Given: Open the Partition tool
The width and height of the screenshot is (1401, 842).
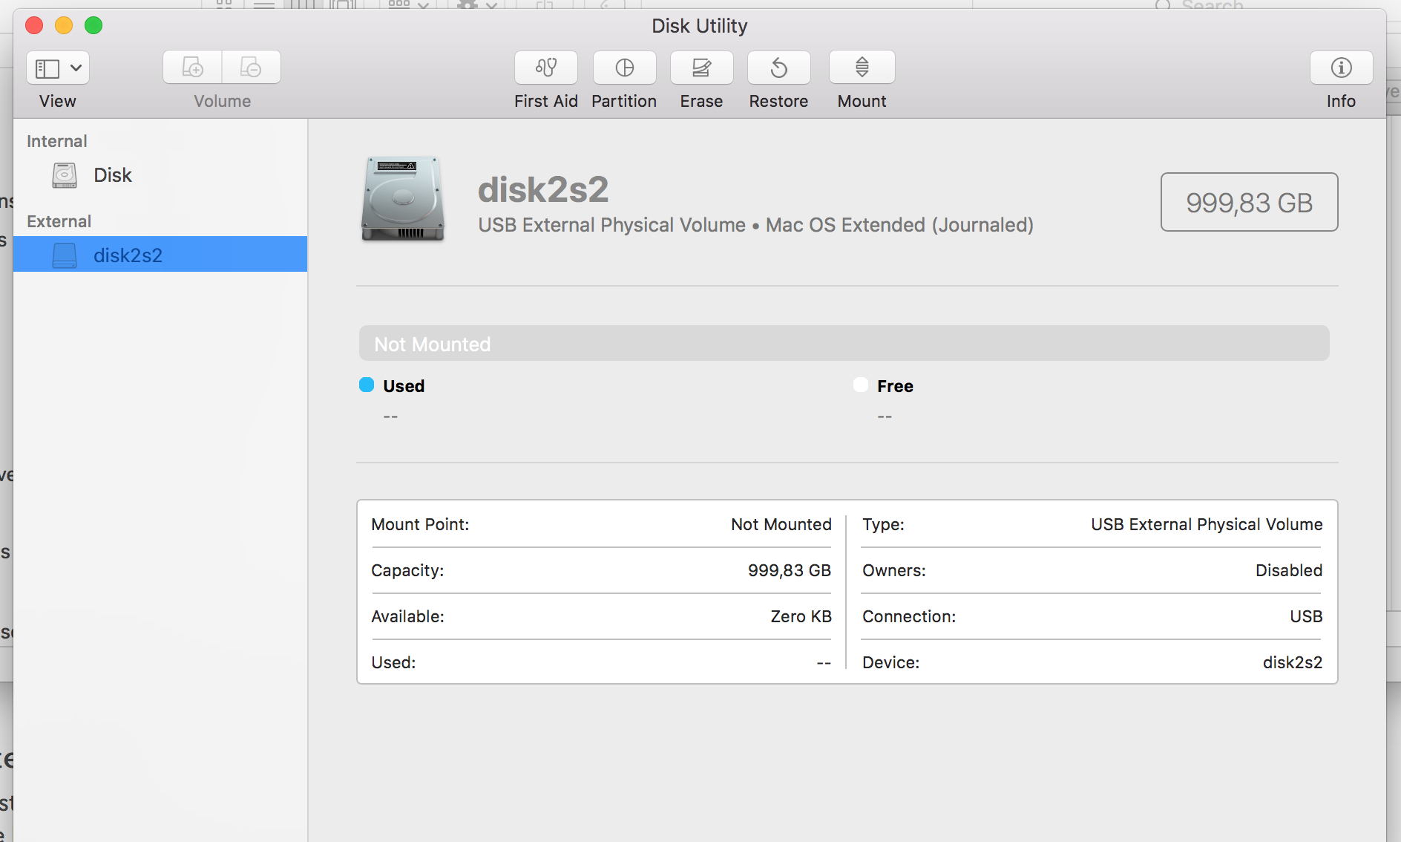Looking at the screenshot, I should point(625,68).
